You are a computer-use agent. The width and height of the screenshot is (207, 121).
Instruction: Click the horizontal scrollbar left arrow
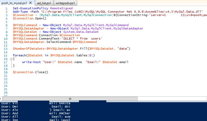click(x=2, y=99)
